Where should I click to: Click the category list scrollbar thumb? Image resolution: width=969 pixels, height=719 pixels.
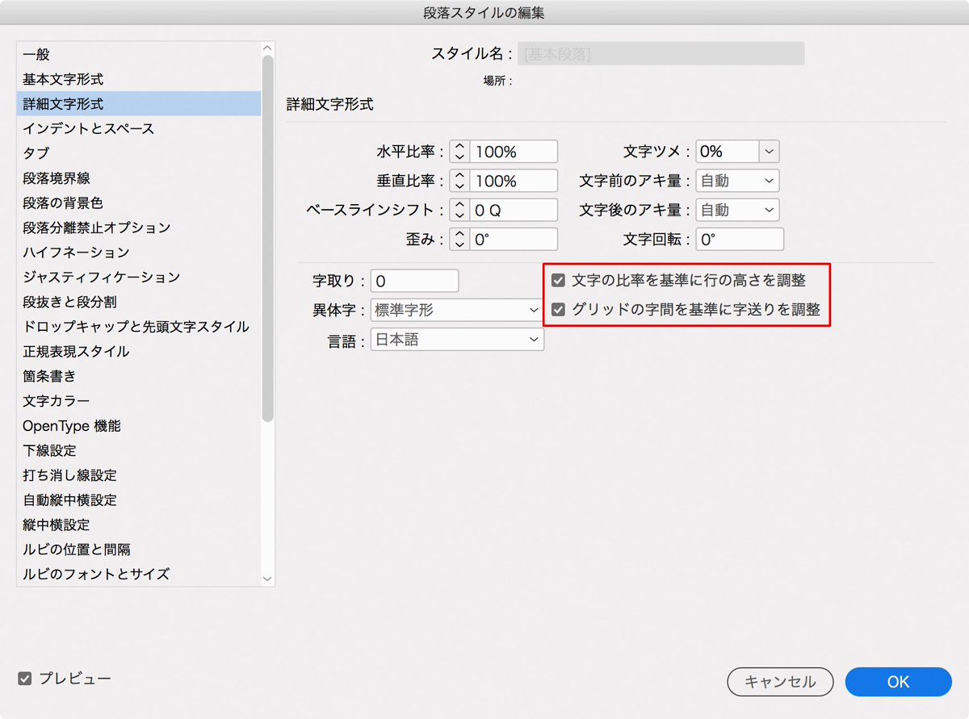click(268, 238)
